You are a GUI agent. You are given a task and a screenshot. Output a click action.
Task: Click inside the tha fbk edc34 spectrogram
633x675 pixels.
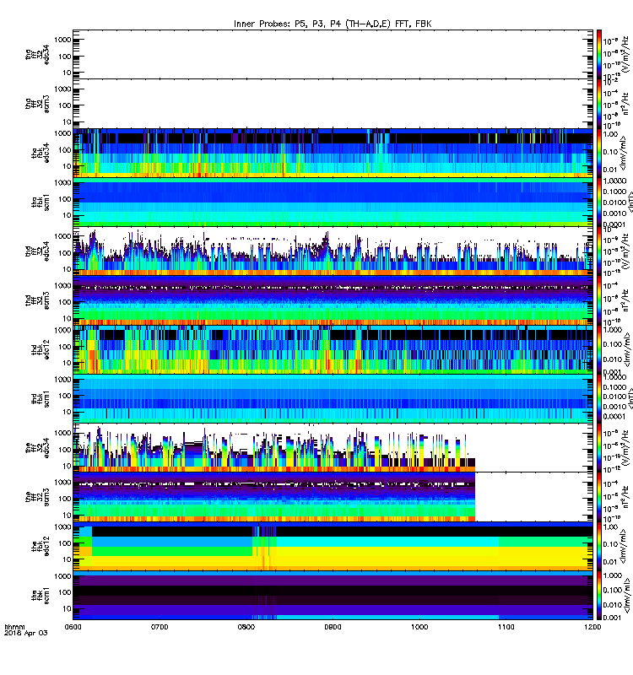(x=333, y=153)
